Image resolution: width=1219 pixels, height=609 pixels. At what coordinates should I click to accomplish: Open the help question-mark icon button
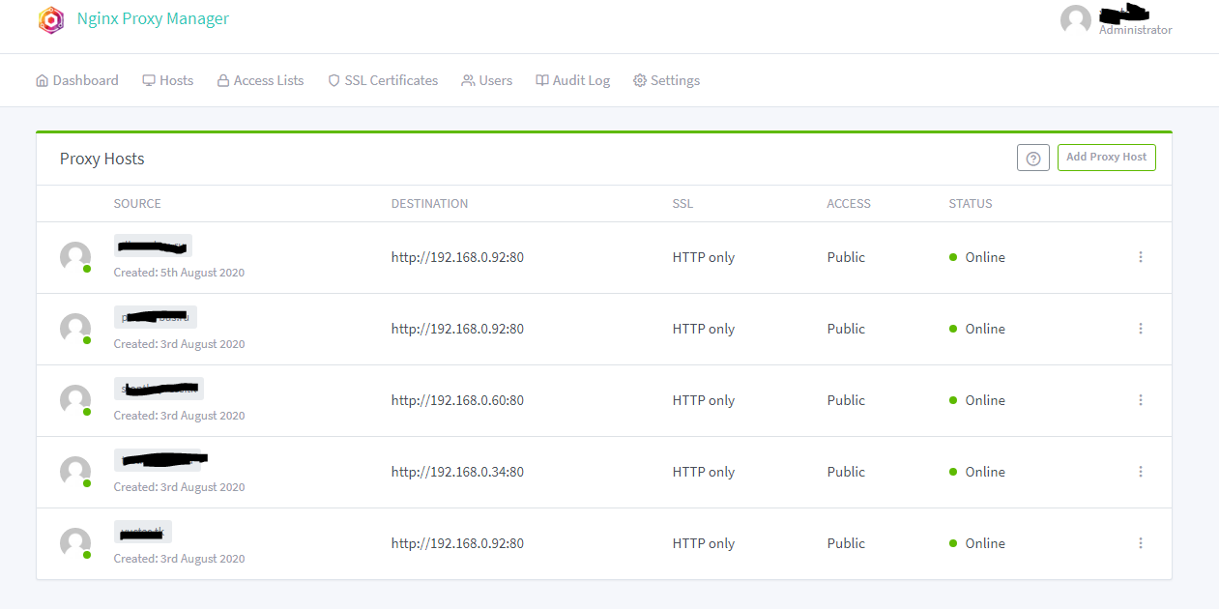tap(1033, 158)
